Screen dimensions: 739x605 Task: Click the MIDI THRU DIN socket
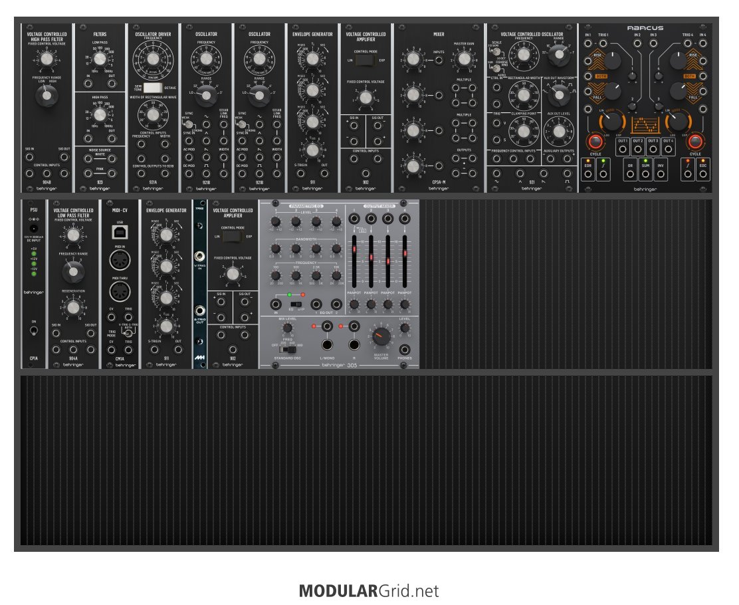coord(120,292)
